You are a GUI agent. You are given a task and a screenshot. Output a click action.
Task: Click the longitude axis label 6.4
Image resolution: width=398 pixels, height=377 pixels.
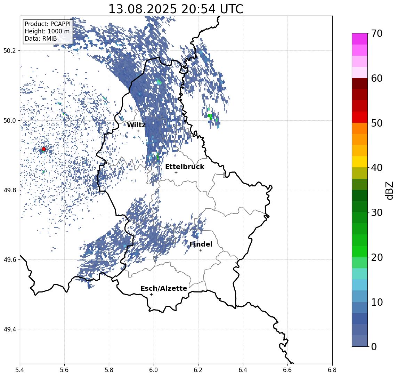point(243,370)
